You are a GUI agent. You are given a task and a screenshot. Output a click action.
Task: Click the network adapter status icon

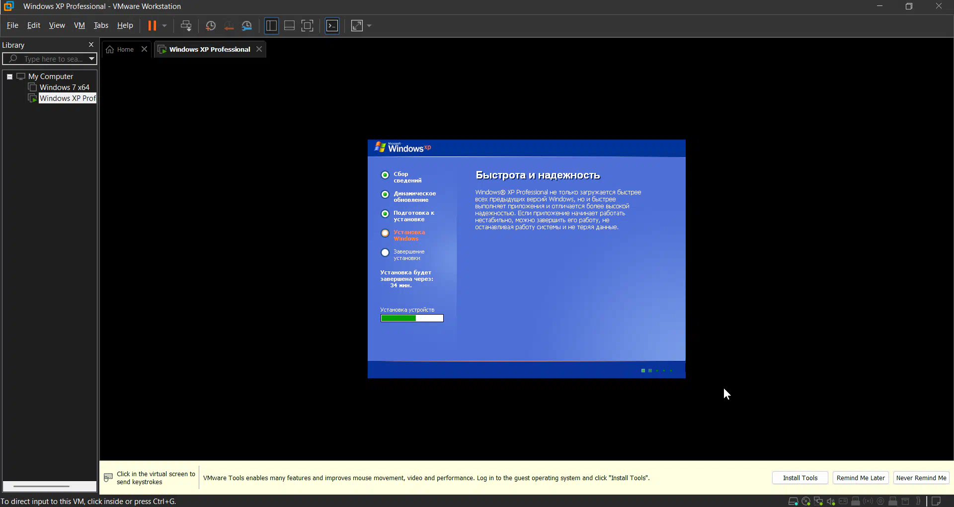pyautogui.click(x=818, y=501)
